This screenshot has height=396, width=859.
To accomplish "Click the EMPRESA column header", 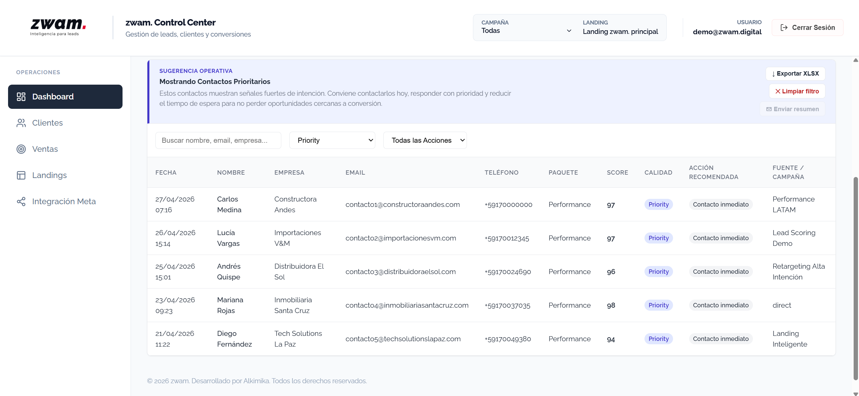I will [289, 173].
